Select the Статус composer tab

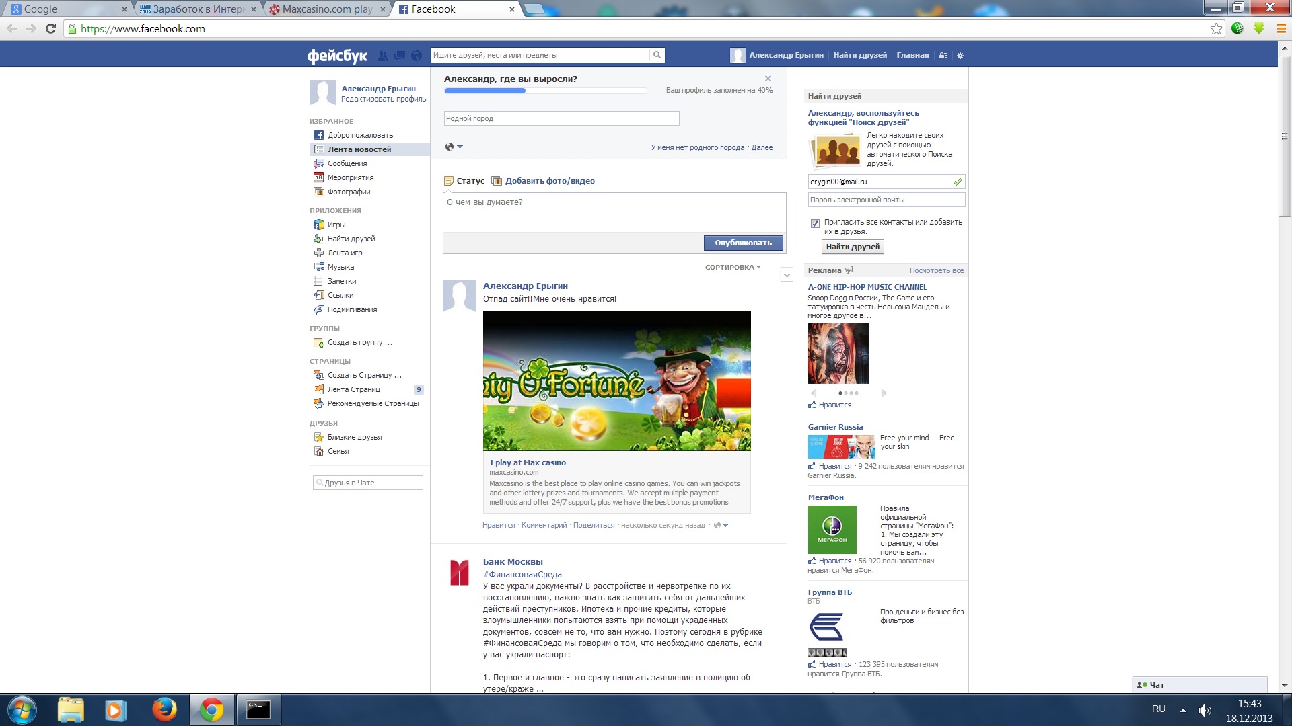[464, 181]
